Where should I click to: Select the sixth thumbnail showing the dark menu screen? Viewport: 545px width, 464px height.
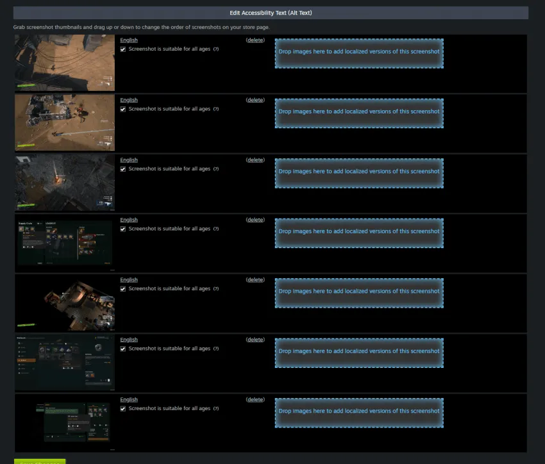pos(65,362)
